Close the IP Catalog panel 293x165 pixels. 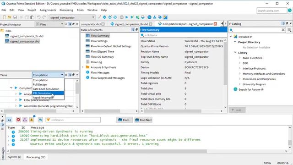tap(291, 23)
